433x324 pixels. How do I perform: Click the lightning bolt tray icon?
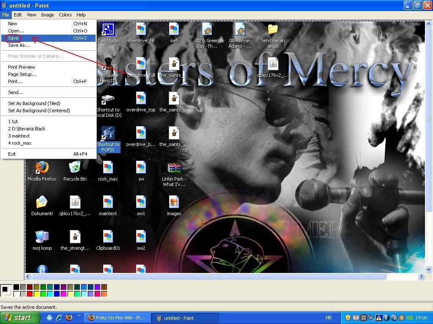pos(356,318)
